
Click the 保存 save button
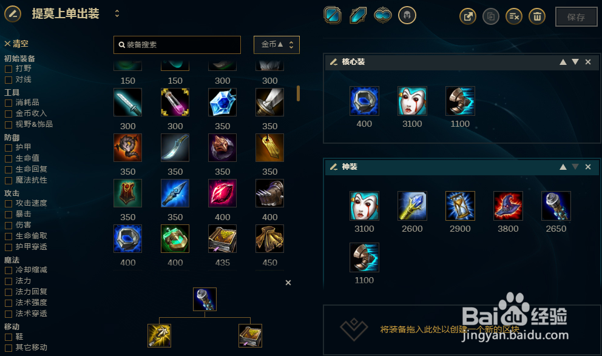(577, 17)
